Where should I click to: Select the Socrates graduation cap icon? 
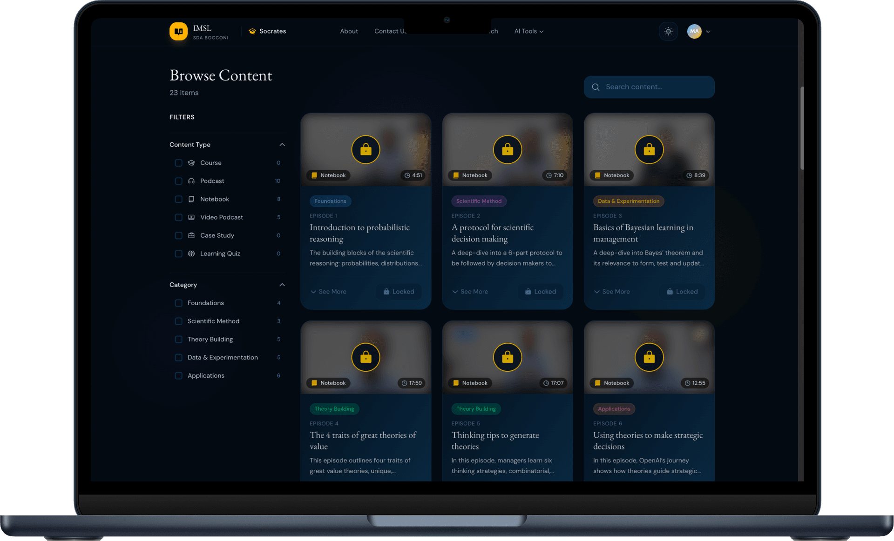252,31
